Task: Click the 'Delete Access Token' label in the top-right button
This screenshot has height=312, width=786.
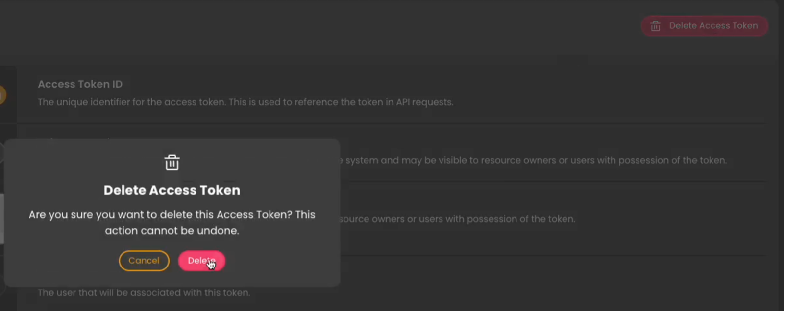Action: point(713,26)
